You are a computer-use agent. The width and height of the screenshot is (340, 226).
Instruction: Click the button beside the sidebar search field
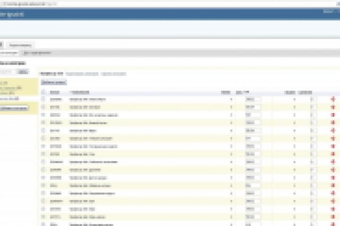[23, 72]
